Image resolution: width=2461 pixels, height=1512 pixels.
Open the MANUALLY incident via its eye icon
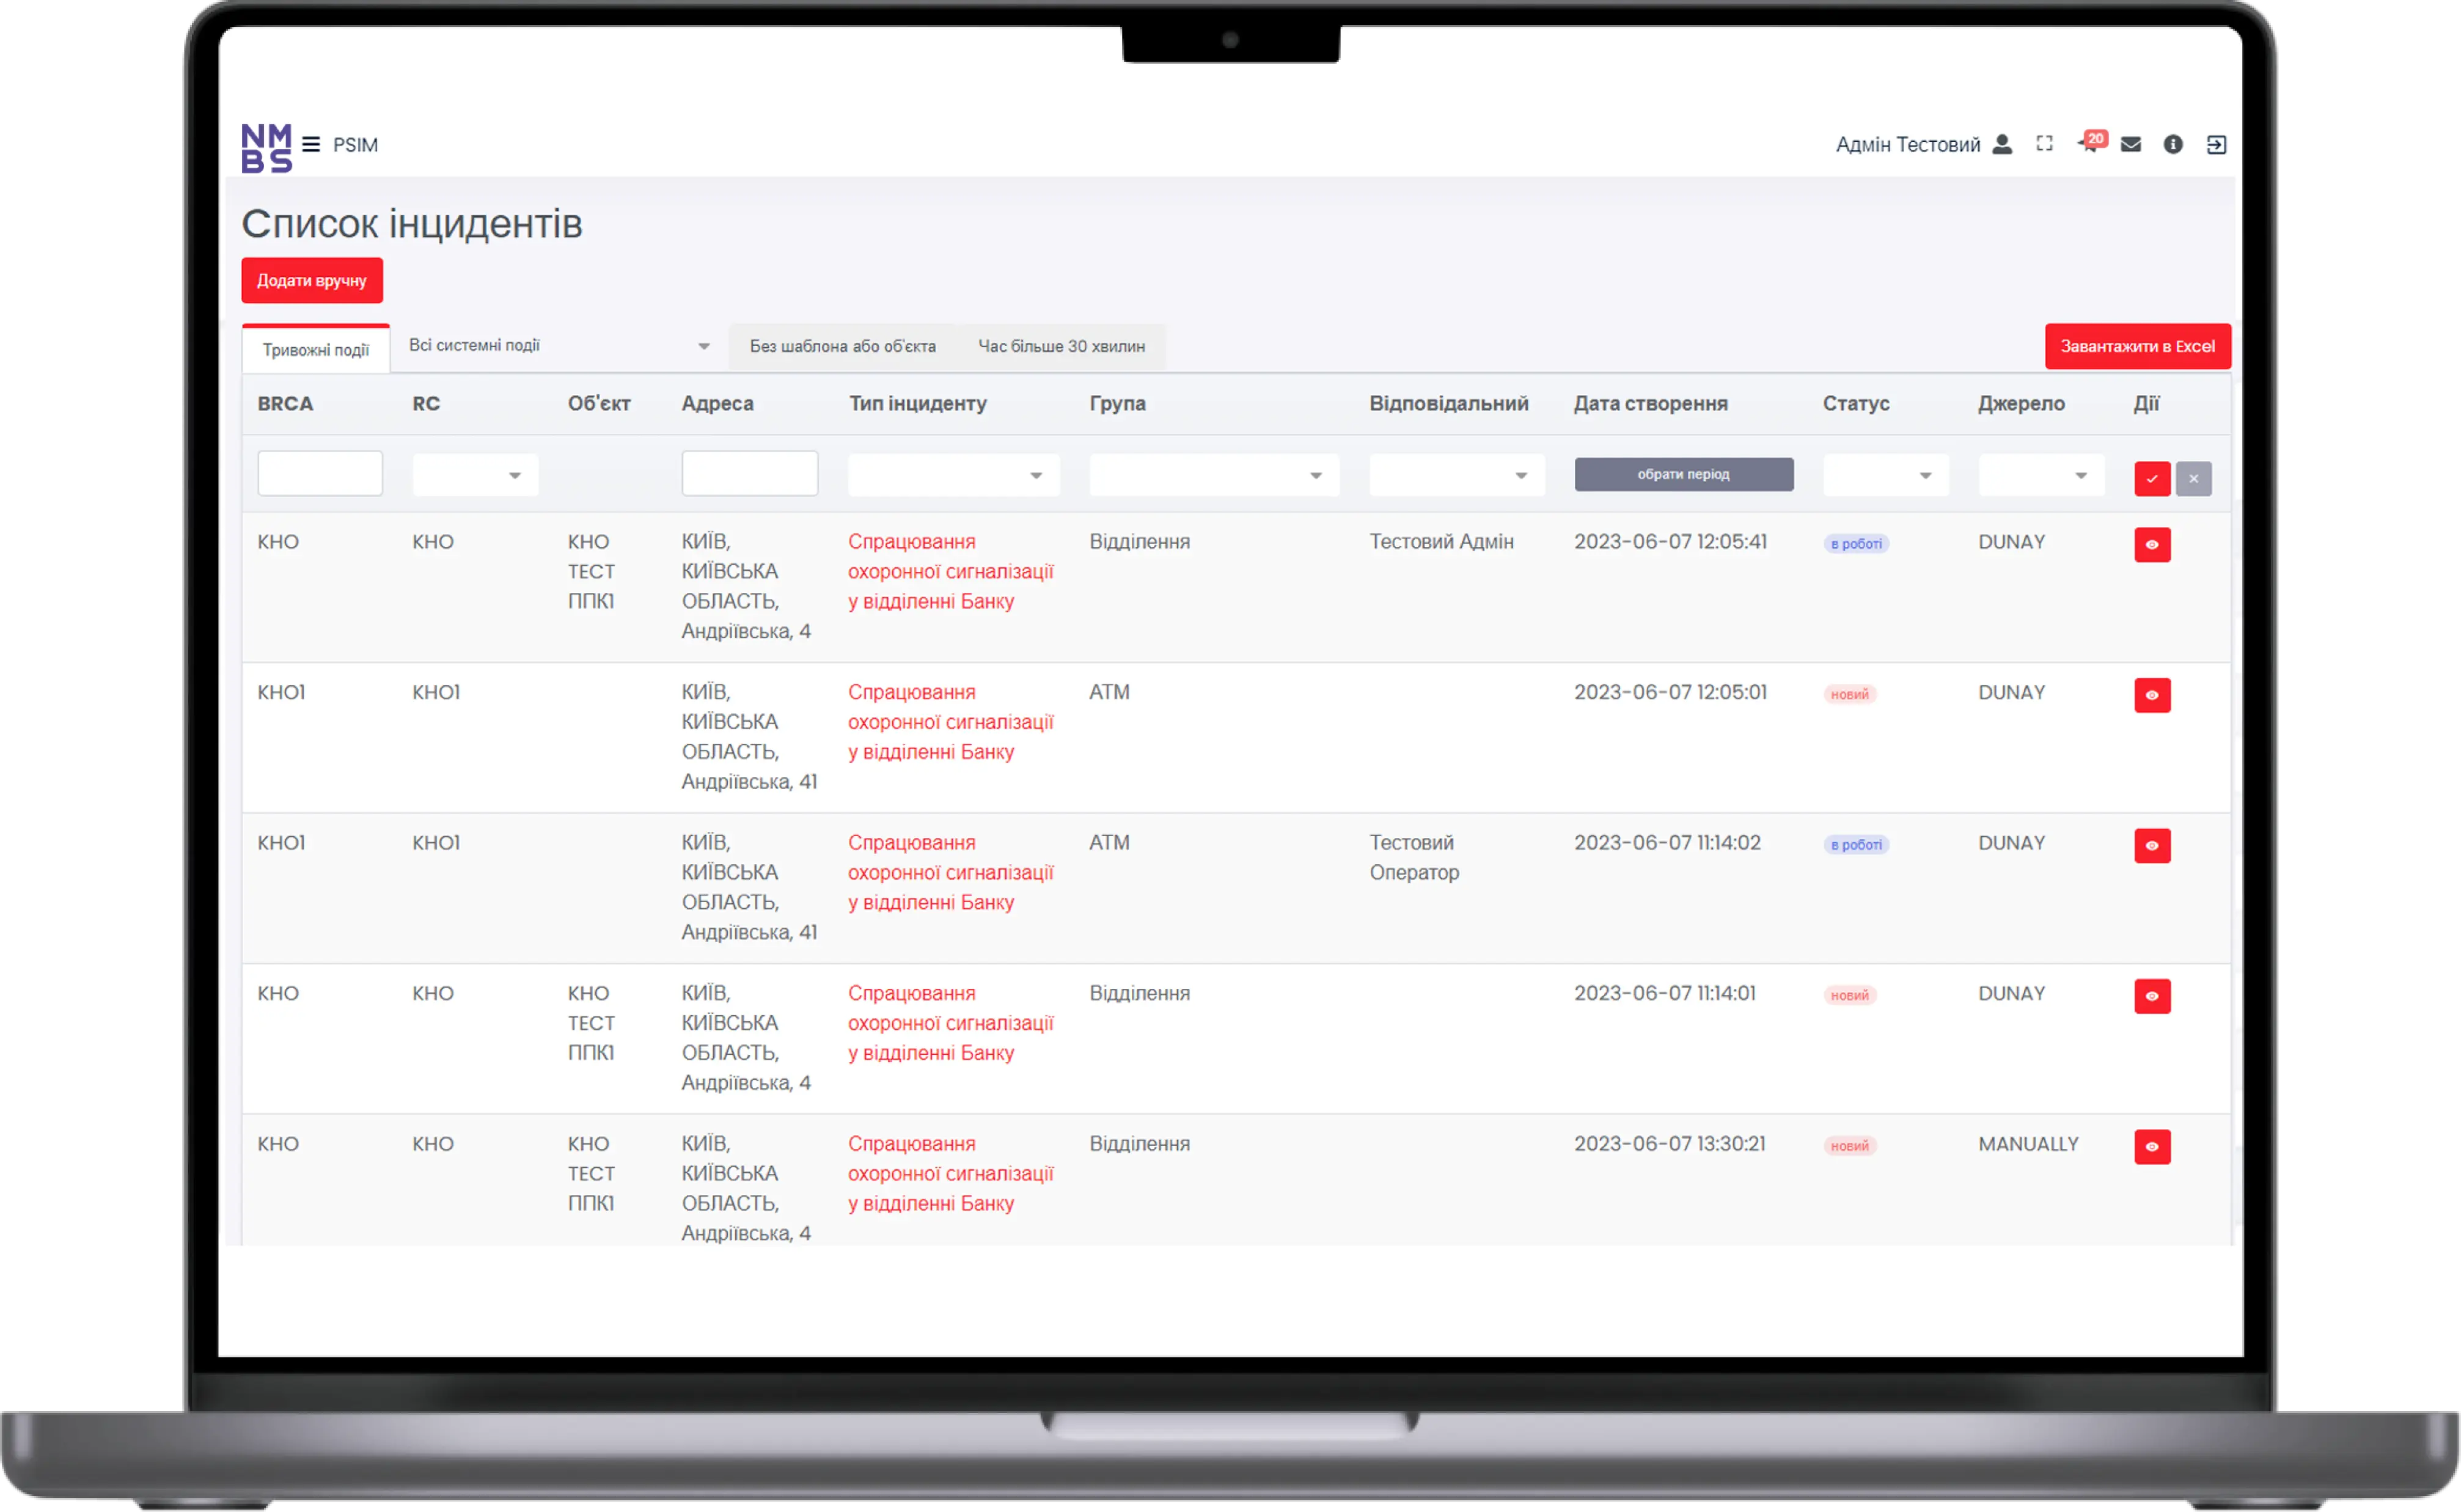[x=2154, y=1147]
